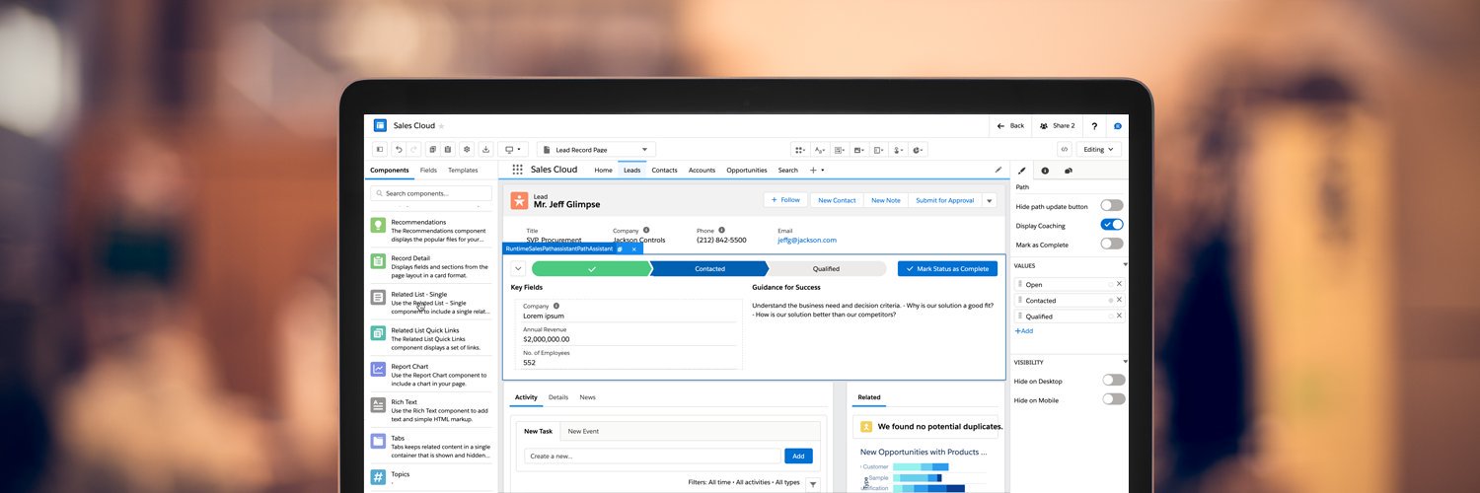Image resolution: width=1480 pixels, height=493 pixels.
Task: Click the Recommendations component icon
Action: click(x=378, y=226)
